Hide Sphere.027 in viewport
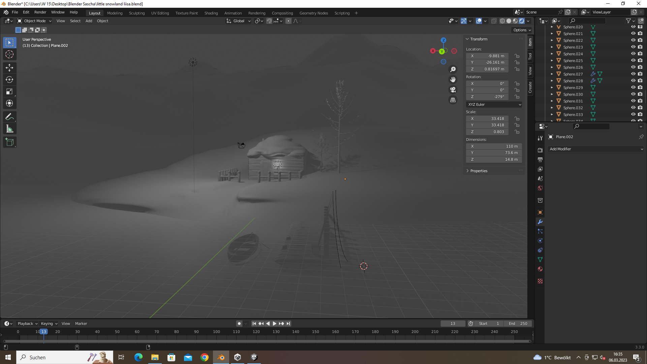The width and height of the screenshot is (647, 364). coord(633,74)
